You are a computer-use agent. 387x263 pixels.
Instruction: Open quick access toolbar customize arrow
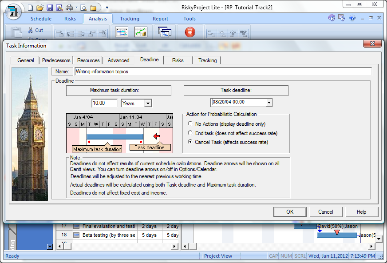107,8
